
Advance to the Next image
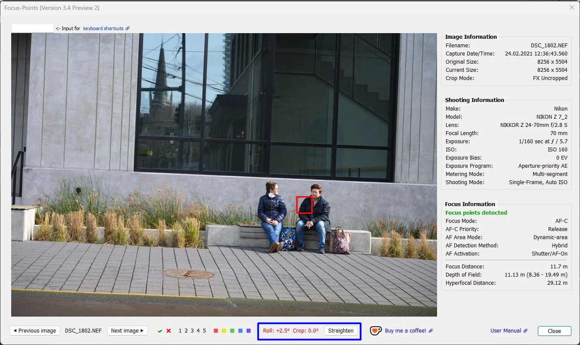(x=127, y=331)
